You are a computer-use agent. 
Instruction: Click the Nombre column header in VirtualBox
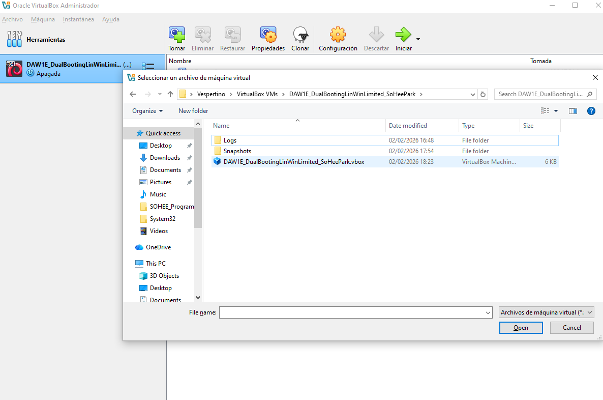(x=180, y=61)
